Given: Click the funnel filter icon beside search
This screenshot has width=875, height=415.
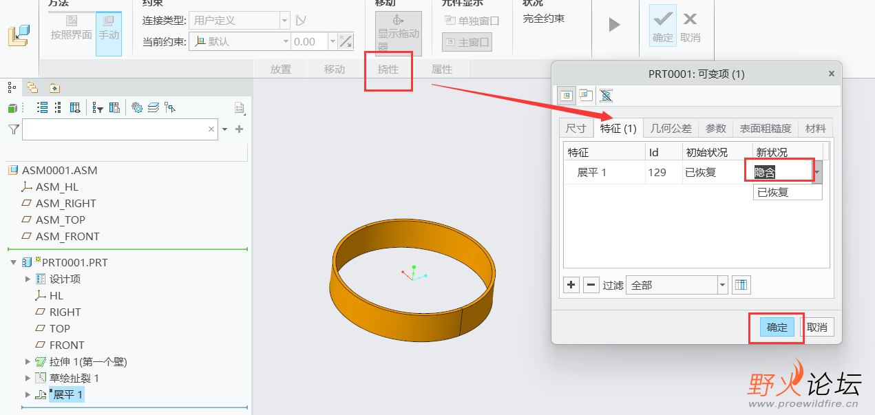Looking at the screenshot, I should pyautogui.click(x=13, y=129).
